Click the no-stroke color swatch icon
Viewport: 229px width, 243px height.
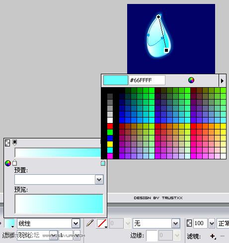pos(102,223)
